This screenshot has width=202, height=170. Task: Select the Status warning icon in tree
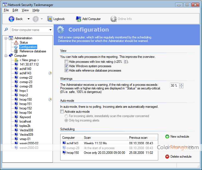point(16,42)
